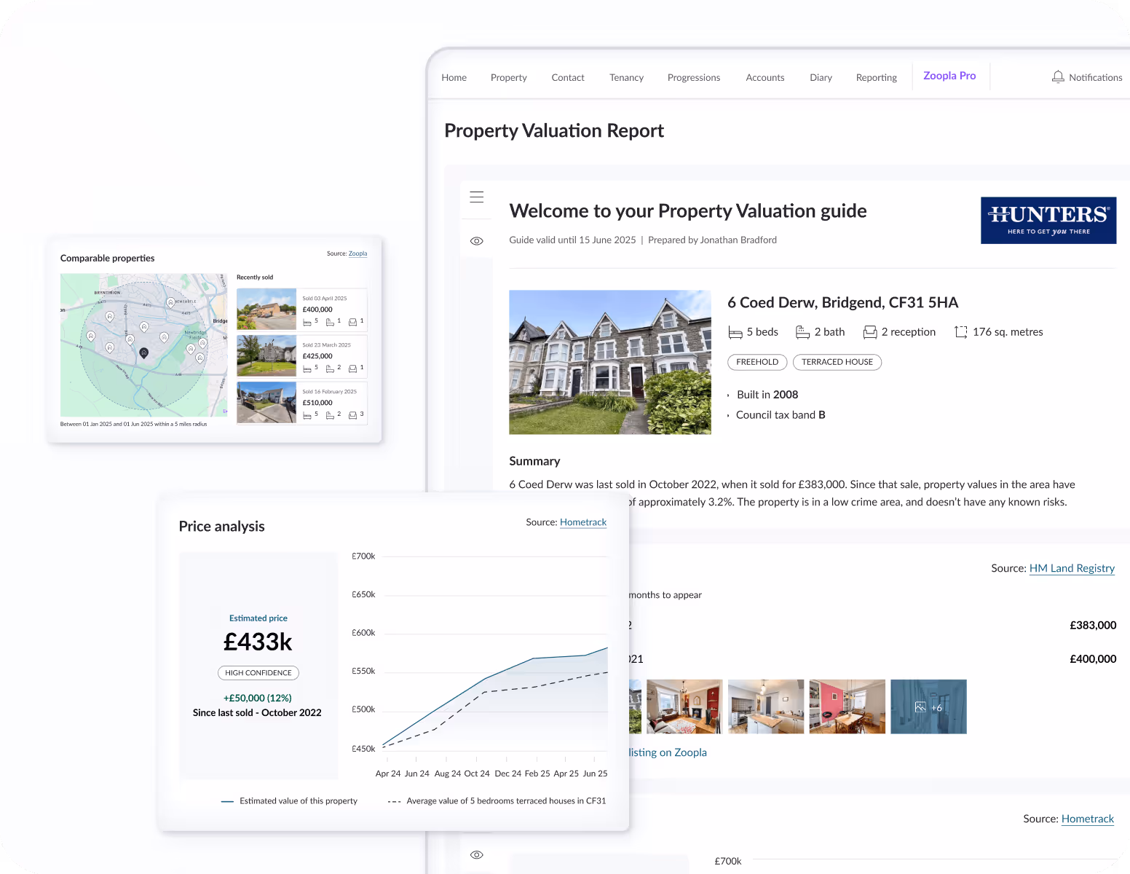The height and width of the screenshot is (874, 1130).
Task: Click the HIGH CONFIDENCE badge
Action: point(258,673)
